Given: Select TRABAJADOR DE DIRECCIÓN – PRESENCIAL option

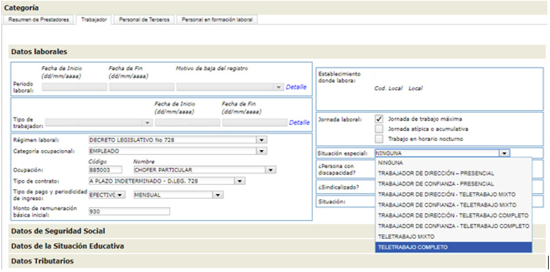Looking at the screenshot, I should coord(453,173).
